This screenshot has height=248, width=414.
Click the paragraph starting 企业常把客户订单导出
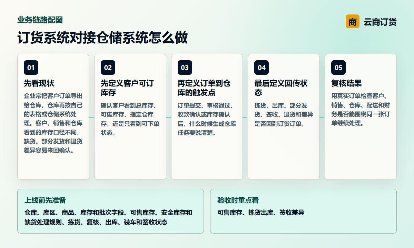pyautogui.click(x=53, y=123)
